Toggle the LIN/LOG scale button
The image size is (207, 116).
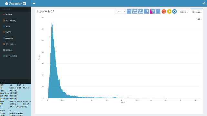click(140, 12)
